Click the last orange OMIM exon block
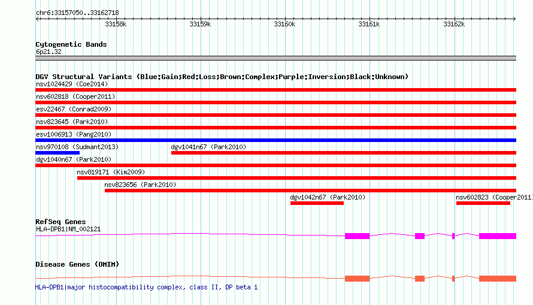Viewport: 533px width, 305px height. (x=498, y=279)
